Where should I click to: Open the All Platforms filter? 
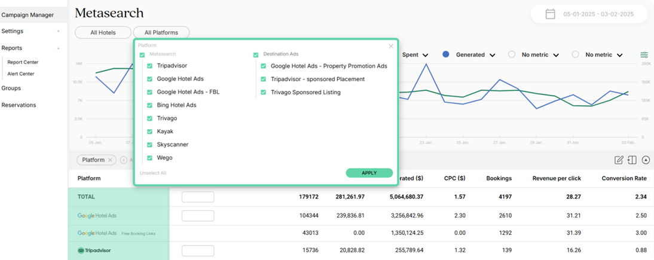tap(161, 32)
